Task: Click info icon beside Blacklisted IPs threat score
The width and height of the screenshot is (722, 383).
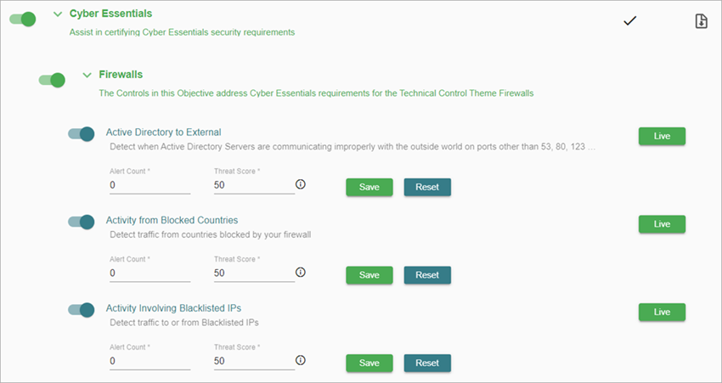Action: tap(300, 360)
